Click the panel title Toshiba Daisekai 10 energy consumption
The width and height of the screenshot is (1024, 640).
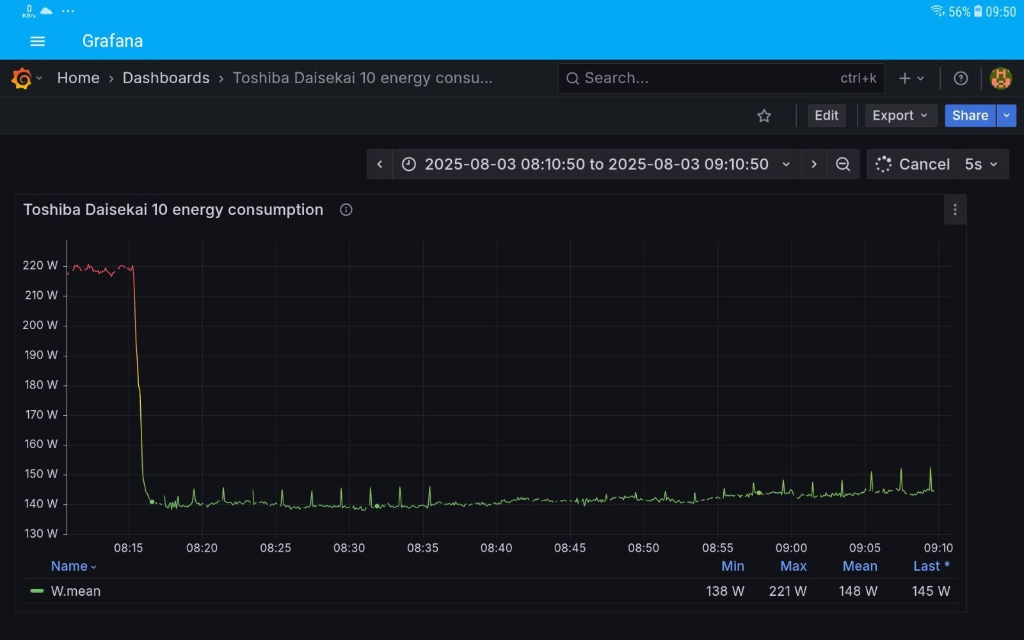pos(173,210)
